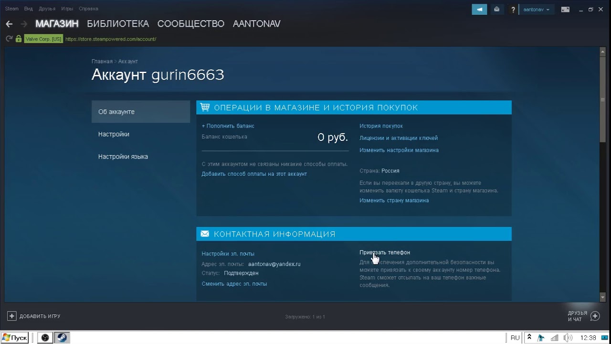Go back with the left arrow
The width and height of the screenshot is (611, 344).
click(x=9, y=24)
